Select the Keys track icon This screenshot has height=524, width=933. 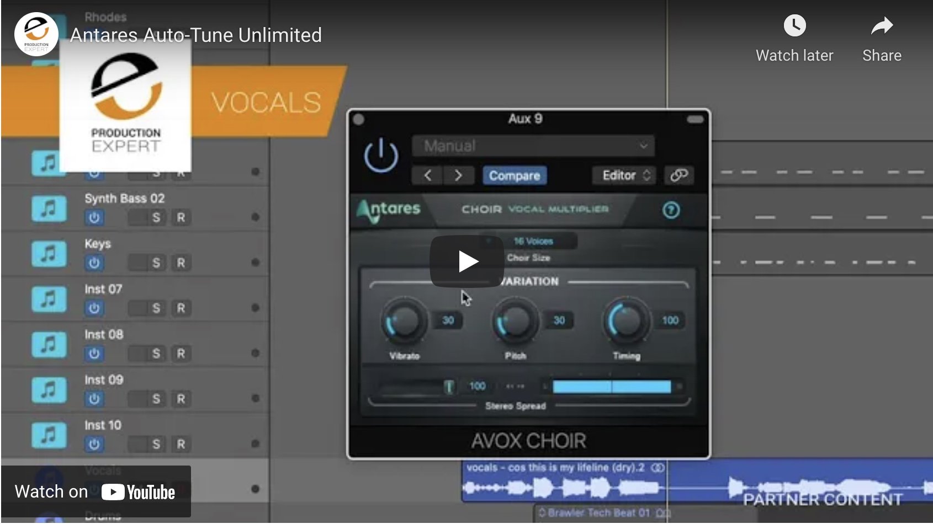point(49,254)
